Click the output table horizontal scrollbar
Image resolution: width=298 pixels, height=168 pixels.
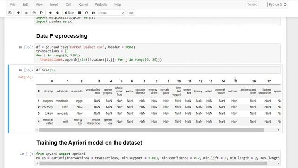[151, 130]
